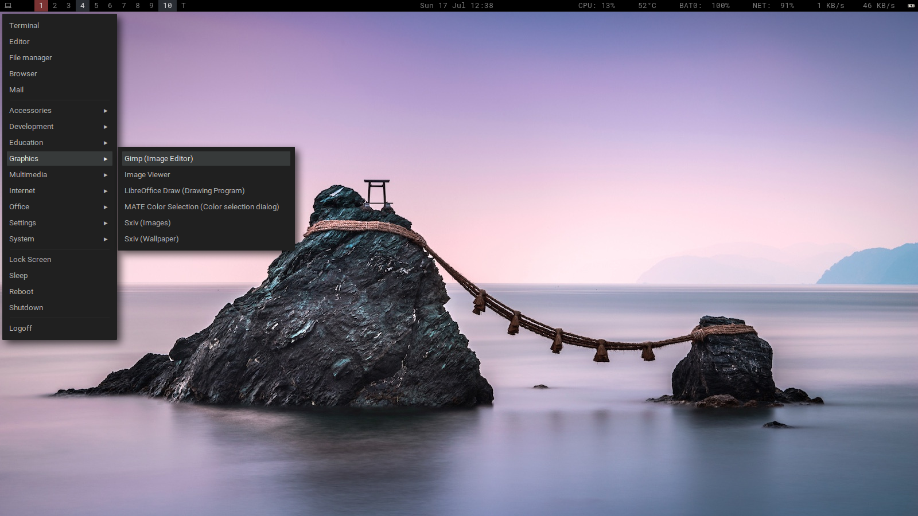This screenshot has width=918, height=516.
Task: Click the NET: 91% indicator
Action: [x=773, y=6]
